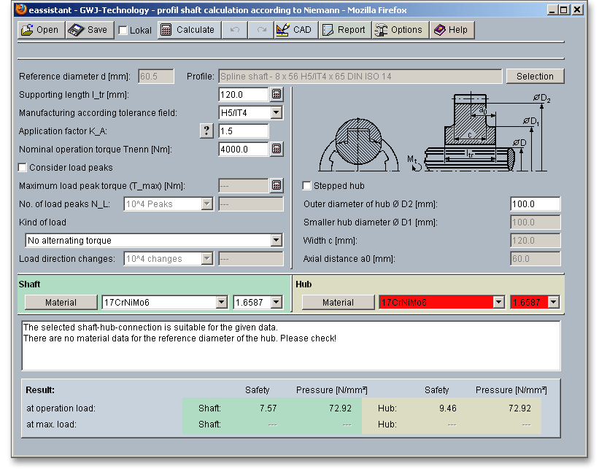Save the calculation with the Save button
This screenshot has width=599, height=469.
[x=88, y=30]
